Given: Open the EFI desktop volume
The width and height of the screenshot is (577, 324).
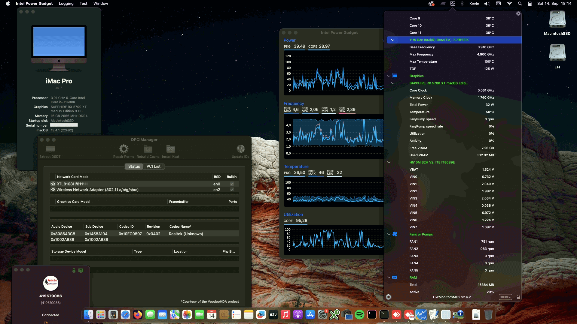Looking at the screenshot, I should tap(557, 53).
